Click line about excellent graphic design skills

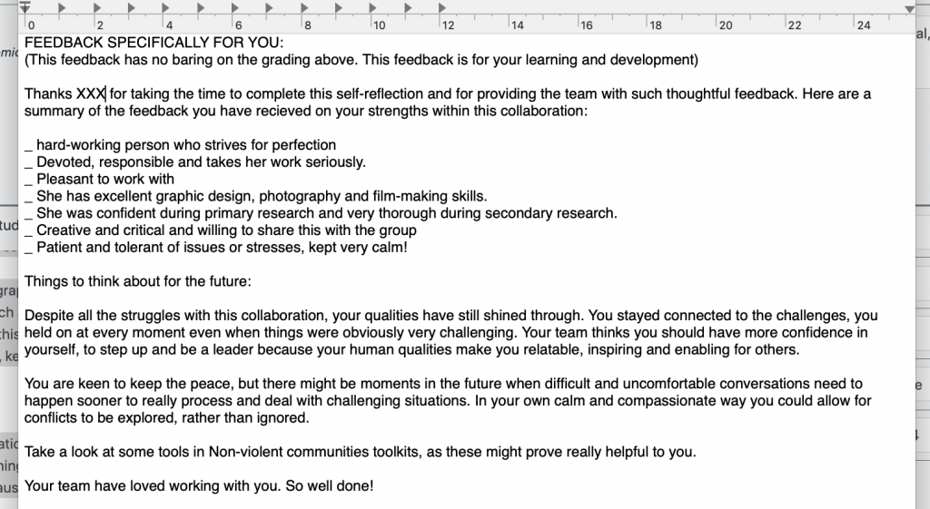click(255, 196)
